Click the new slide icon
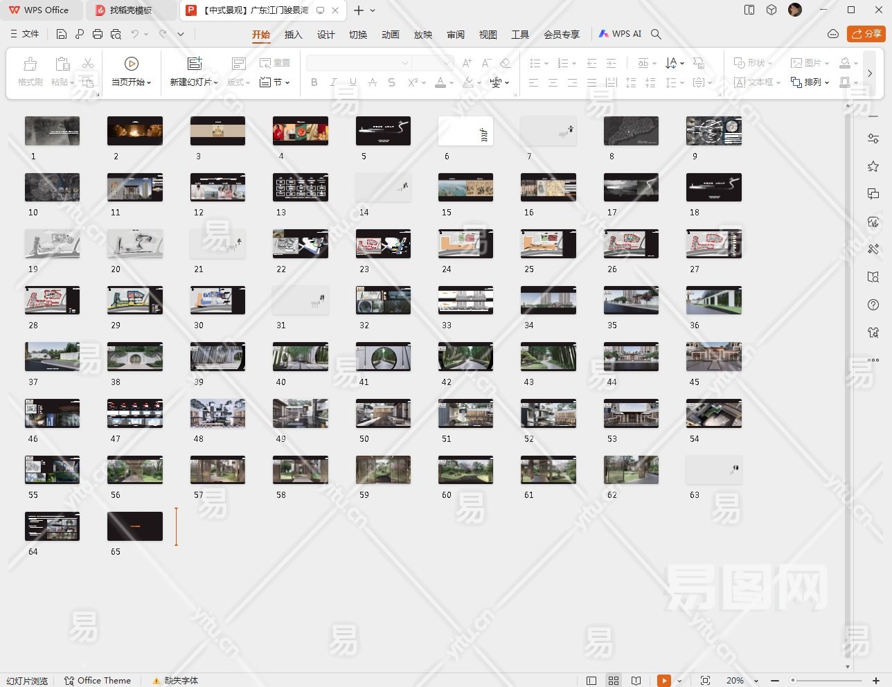Viewport: 892px width, 687px height. [x=195, y=64]
